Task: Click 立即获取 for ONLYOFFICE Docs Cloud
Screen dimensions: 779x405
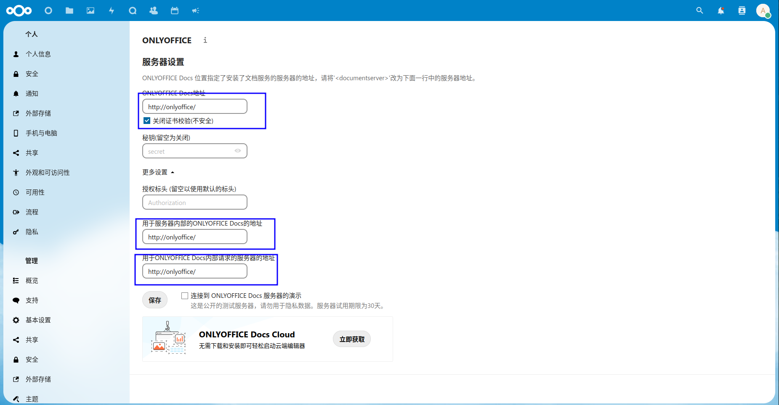Action: pos(351,339)
